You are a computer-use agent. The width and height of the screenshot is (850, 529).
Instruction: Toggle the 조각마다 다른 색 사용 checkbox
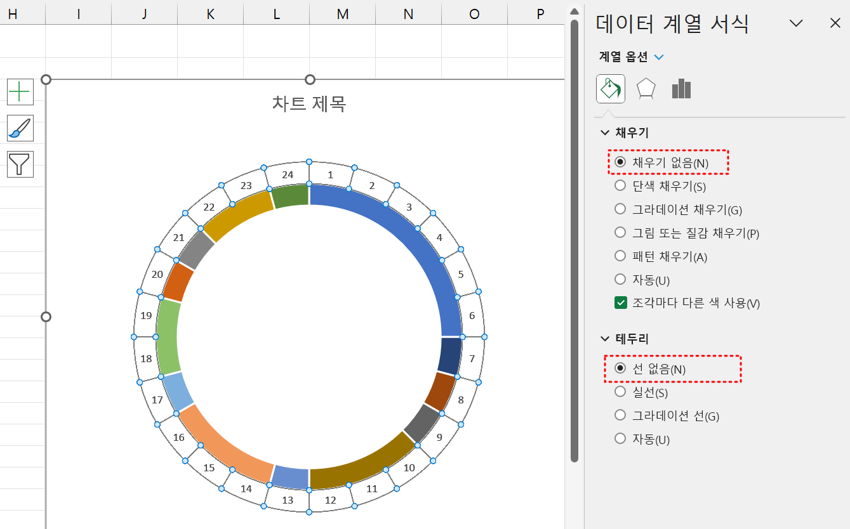(x=620, y=303)
